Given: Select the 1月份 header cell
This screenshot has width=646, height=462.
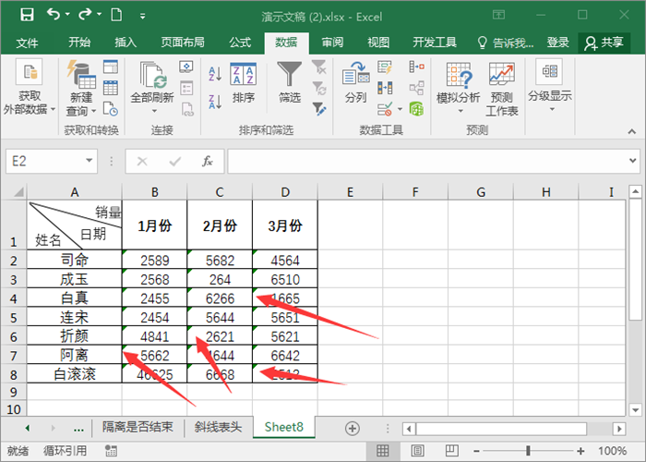Looking at the screenshot, I should (x=154, y=225).
